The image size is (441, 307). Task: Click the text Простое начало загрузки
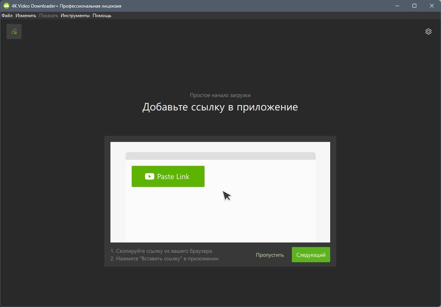(220, 95)
